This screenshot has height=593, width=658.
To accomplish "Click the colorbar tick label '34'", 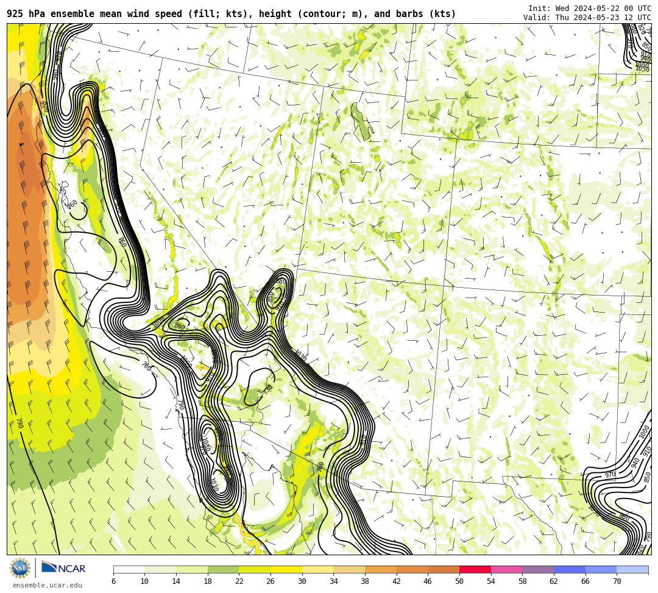I will [x=334, y=581].
